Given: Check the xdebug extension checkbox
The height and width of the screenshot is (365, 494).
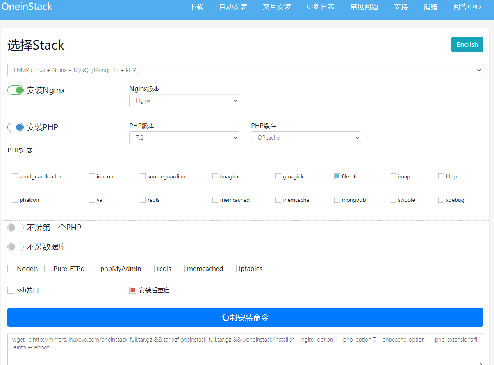Looking at the screenshot, I should pos(441,200).
